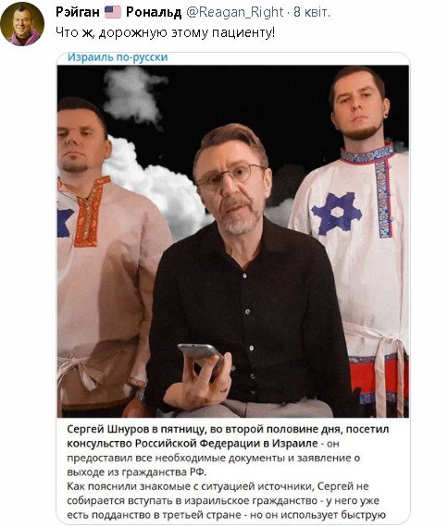Open the Израиль по-русски source link
This screenshot has width=448, height=526.
click(118, 57)
